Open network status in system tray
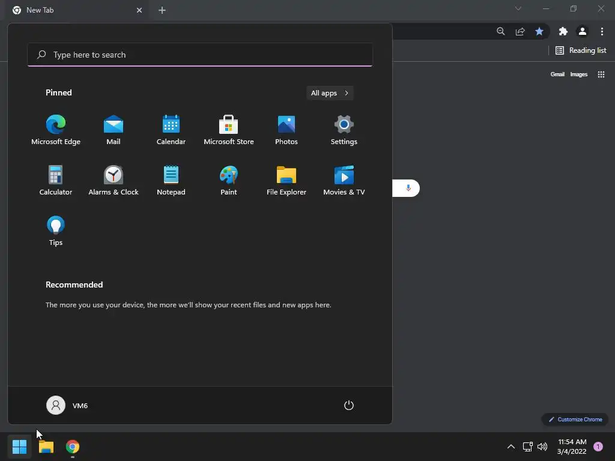 (527, 447)
